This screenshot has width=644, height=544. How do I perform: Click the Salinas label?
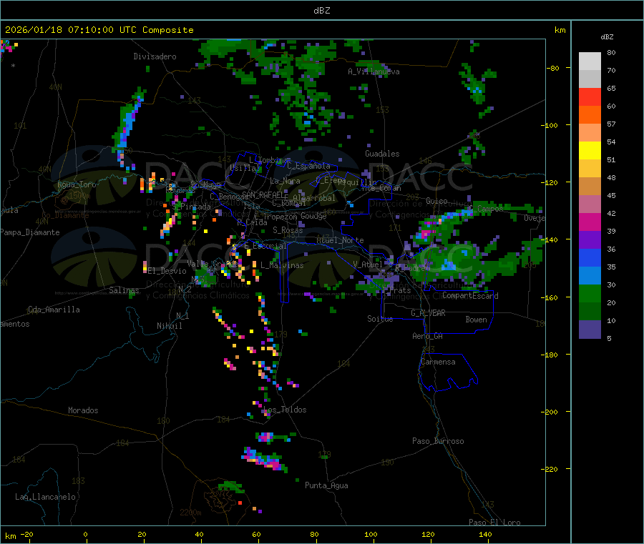pyautogui.click(x=124, y=290)
